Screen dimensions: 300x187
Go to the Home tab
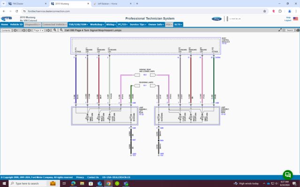click(5, 24)
